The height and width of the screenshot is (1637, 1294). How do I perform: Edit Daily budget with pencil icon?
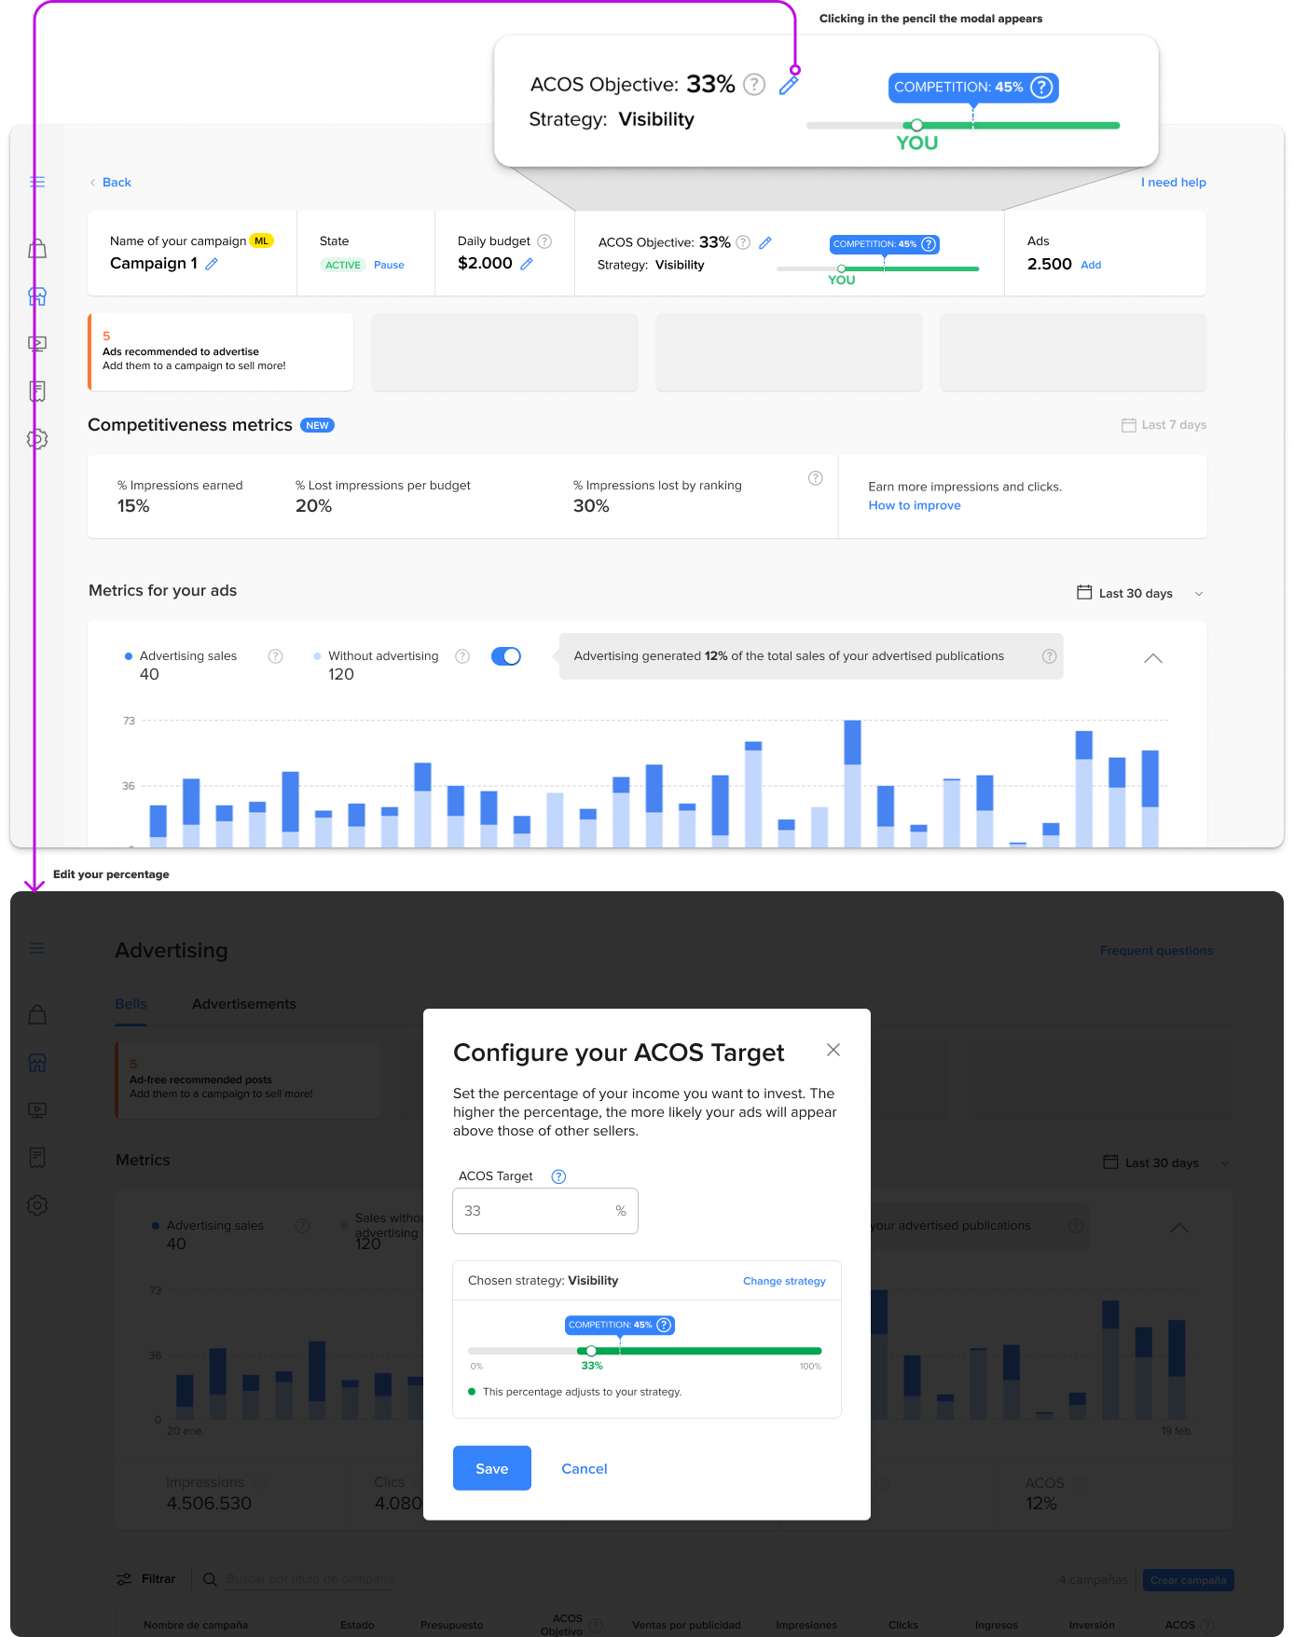(x=527, y=264)
